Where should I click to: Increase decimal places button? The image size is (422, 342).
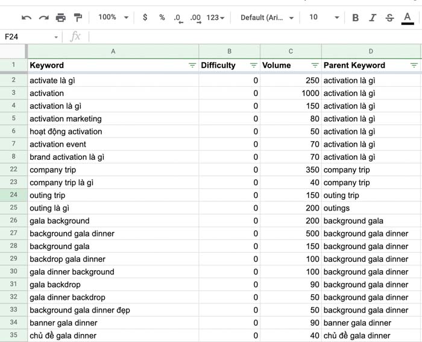pos(195,18)
